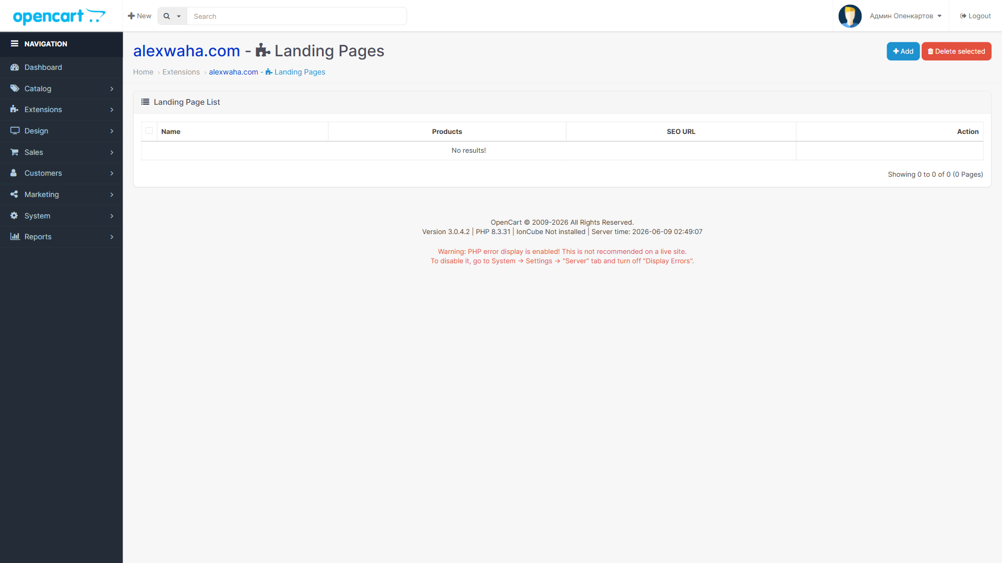The image size is (1002, 563).
Task: Click the SEO URL column header
Action: tap(681, 131)
